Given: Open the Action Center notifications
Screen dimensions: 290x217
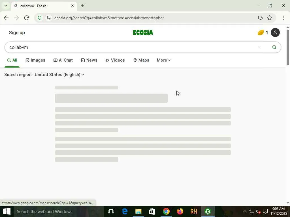Looking at the screenshot, I should point(265,211).
